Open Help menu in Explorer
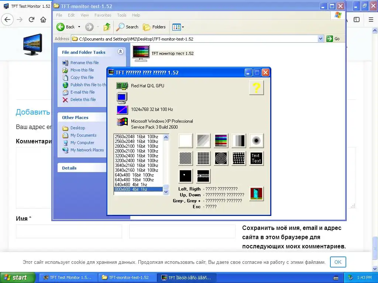Viewport: 378px width, 283px height. pyautogui.click(x=136, y=15)
